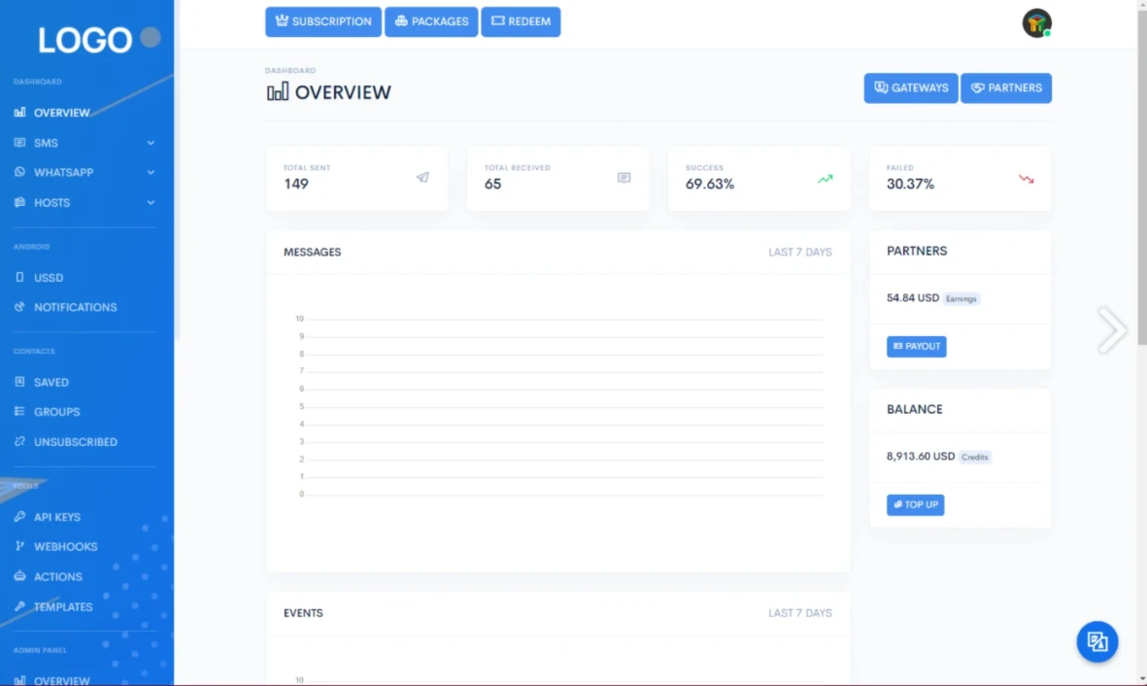Open the Groups page

(57, 412)
